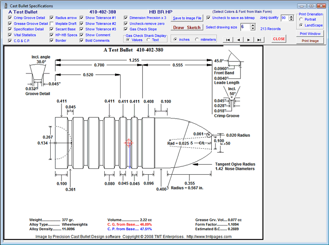Go to the next record
Screen dimensions: 329x245
(x=248, y=40)
